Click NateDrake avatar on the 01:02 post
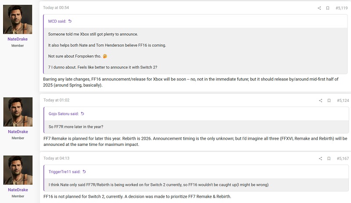This screenshot has width=351, height=203. 18,112
